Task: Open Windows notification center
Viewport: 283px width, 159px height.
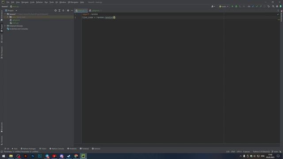Action: coord(278,156)
